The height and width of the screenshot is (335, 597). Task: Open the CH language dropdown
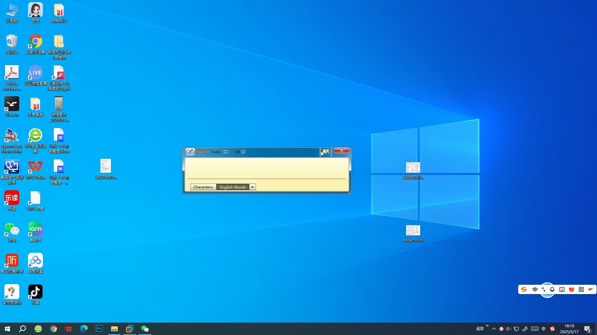tap(239, 152)
